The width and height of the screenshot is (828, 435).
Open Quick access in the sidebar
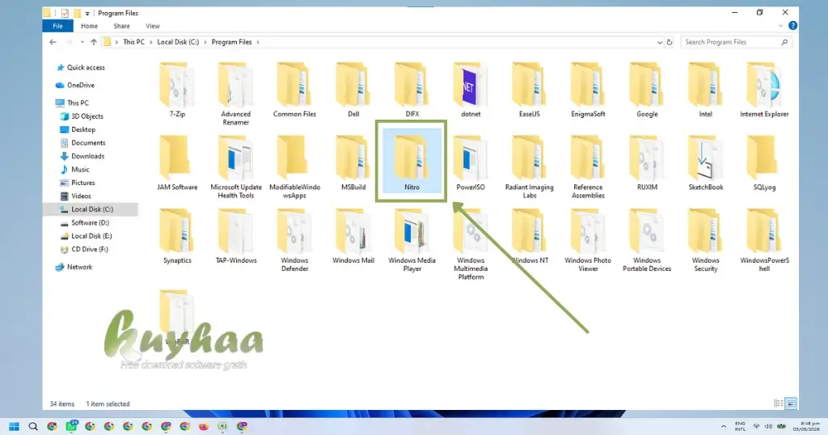pyautogui.click(x=80, y=68)
